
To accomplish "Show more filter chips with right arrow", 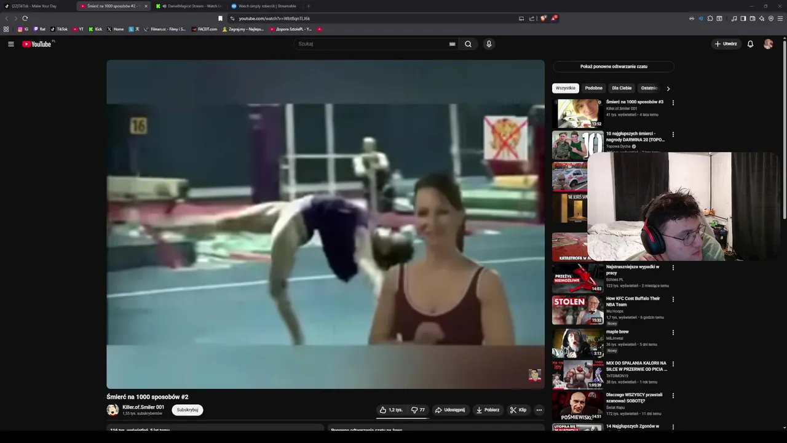I will tap(668, 89).
